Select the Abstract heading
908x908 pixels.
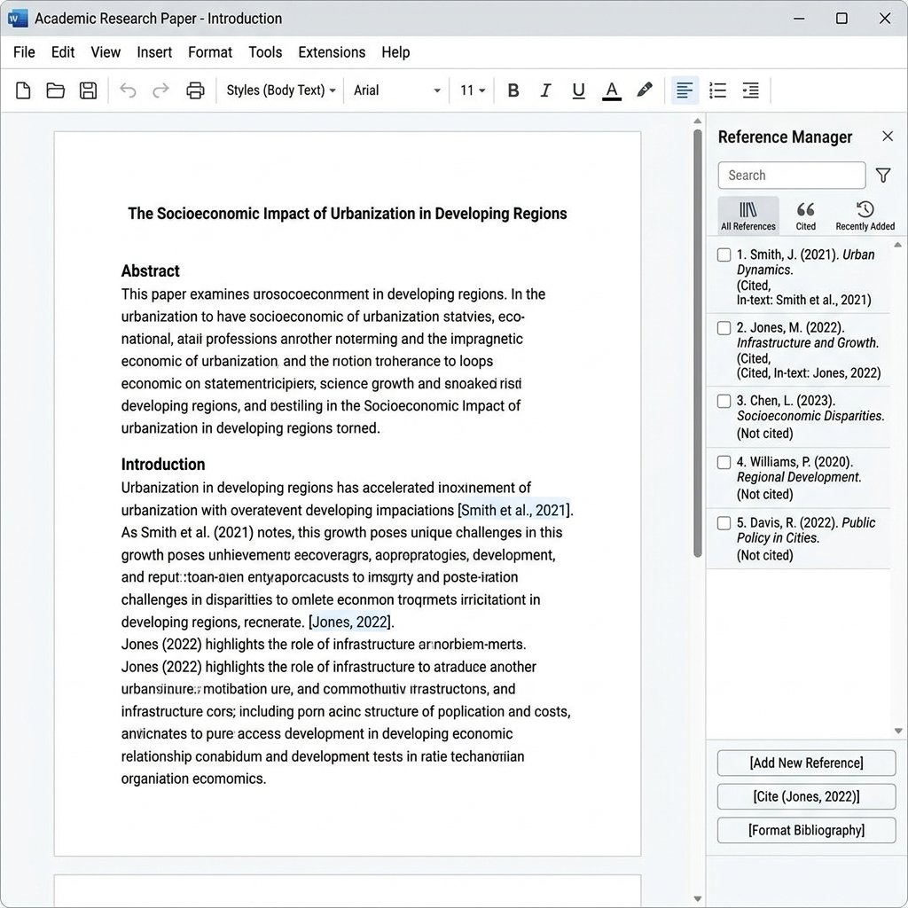150,270
